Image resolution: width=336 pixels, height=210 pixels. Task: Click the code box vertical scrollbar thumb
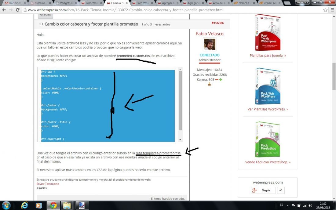(180, 101)
